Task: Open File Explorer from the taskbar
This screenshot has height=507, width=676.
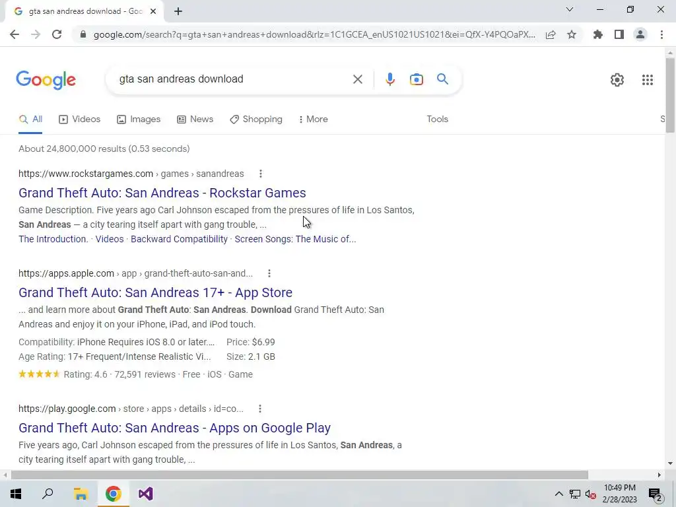Action: 80,494
